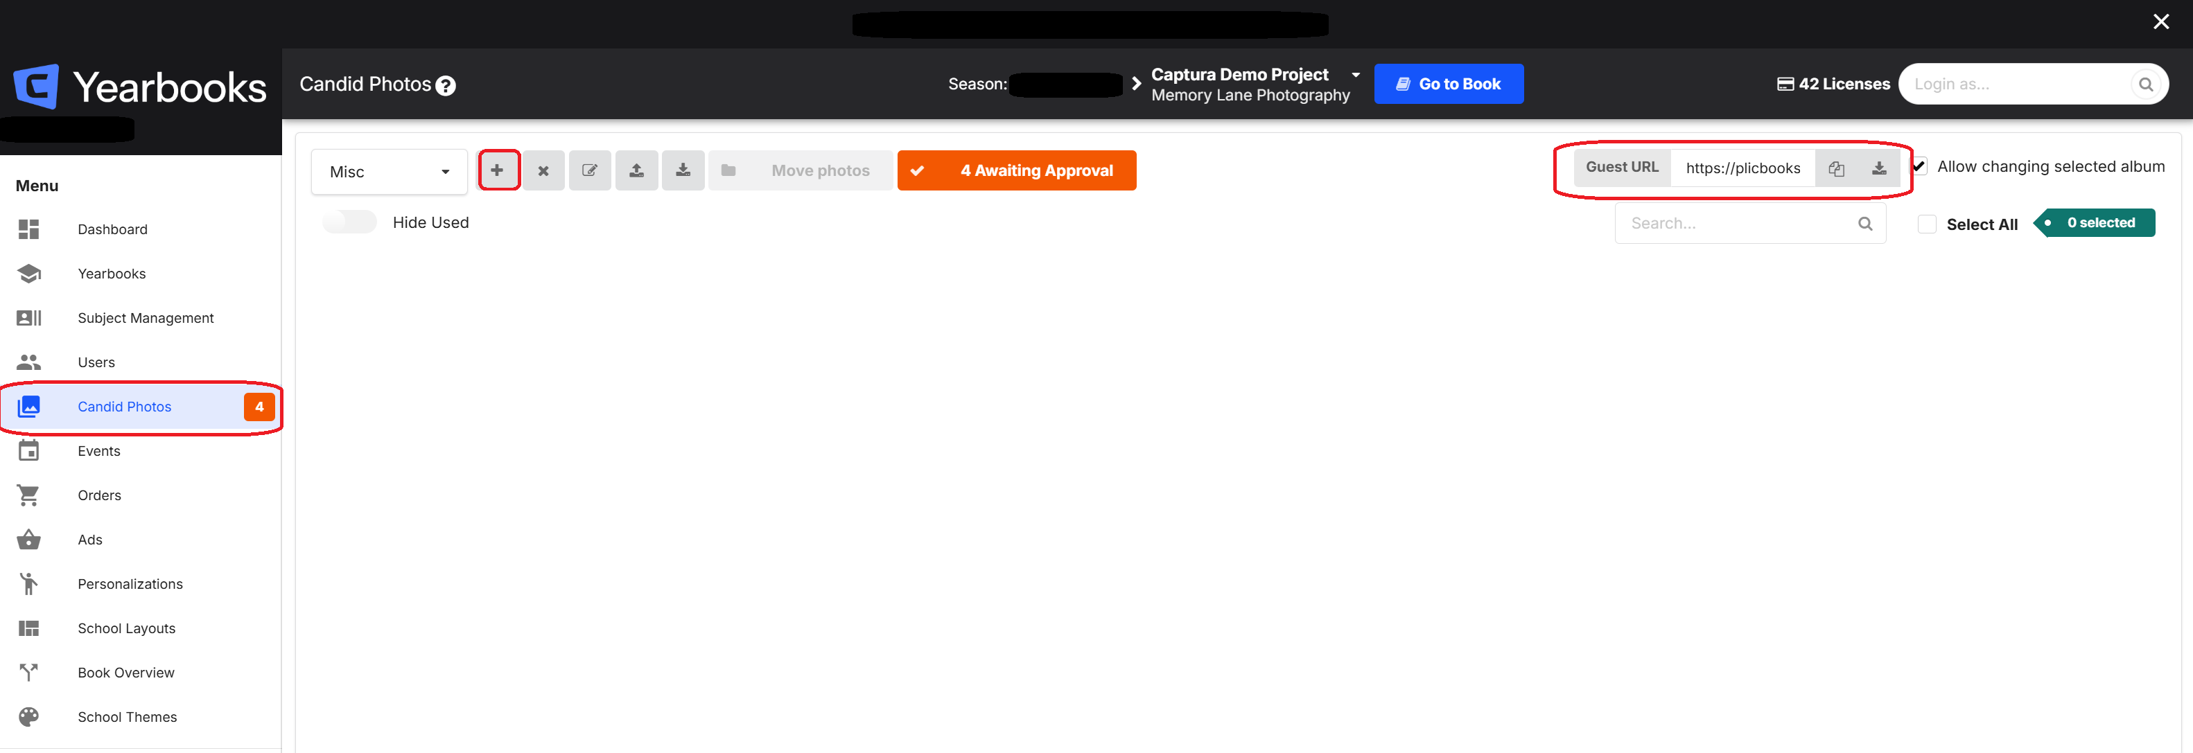Add a new album with plus icon
Image resolution: width=2193 pixels, height=753 pixels.
click(498, 170)
